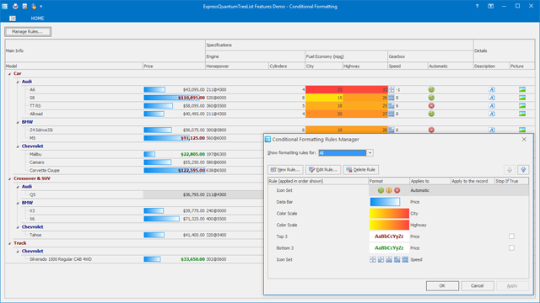
Task: Click the Manage Rules... button
Action: (x=28, y=32)
